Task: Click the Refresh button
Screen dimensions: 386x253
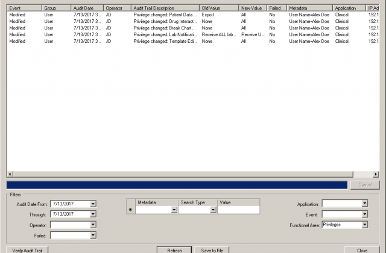Action: pos(174,250)
